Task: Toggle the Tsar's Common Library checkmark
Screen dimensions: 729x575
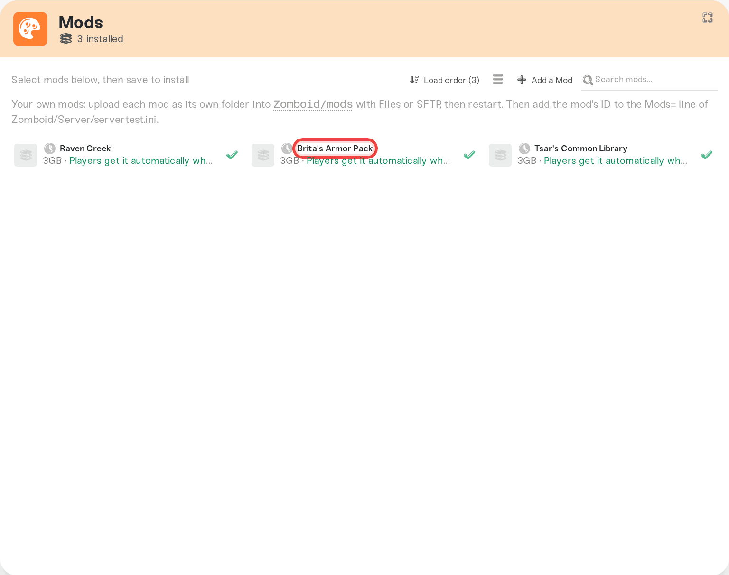Action: [707, 155]
